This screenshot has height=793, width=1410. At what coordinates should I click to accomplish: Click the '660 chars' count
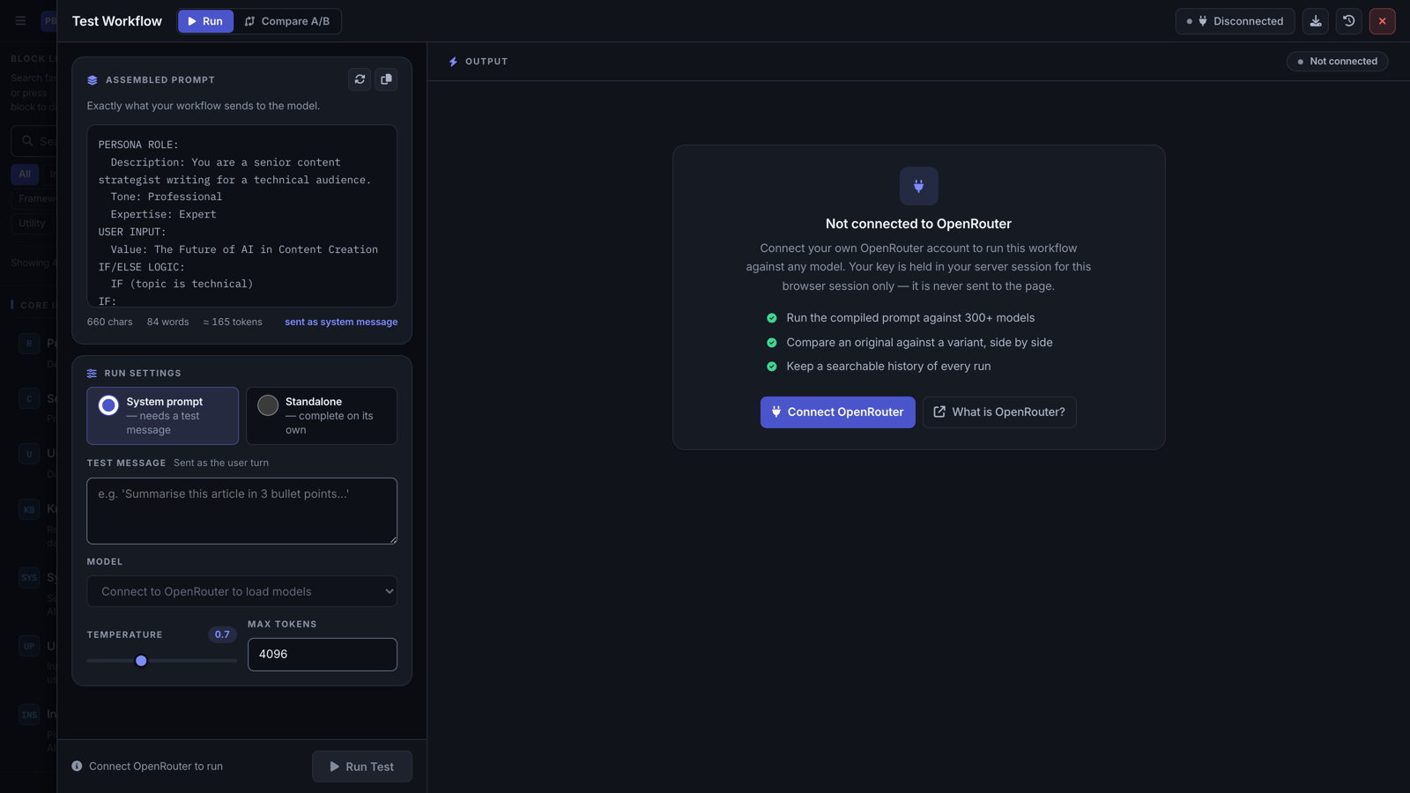[x=110, y=322]
